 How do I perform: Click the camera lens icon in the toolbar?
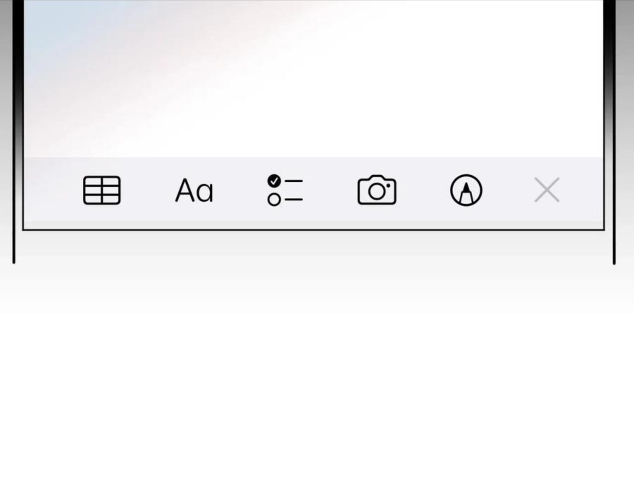(x=377, y=192)
